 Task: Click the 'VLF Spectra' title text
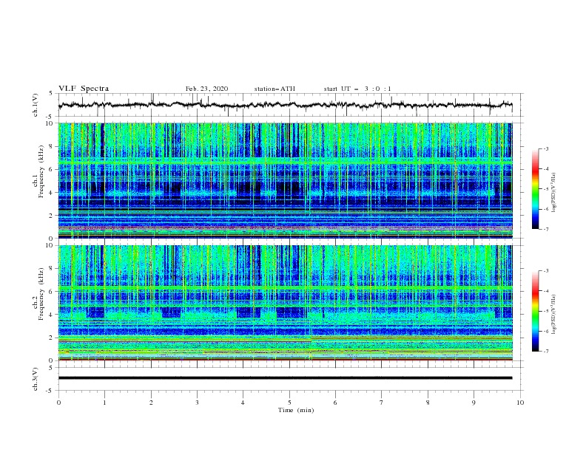pyautogui.click(x=84, y=89)
